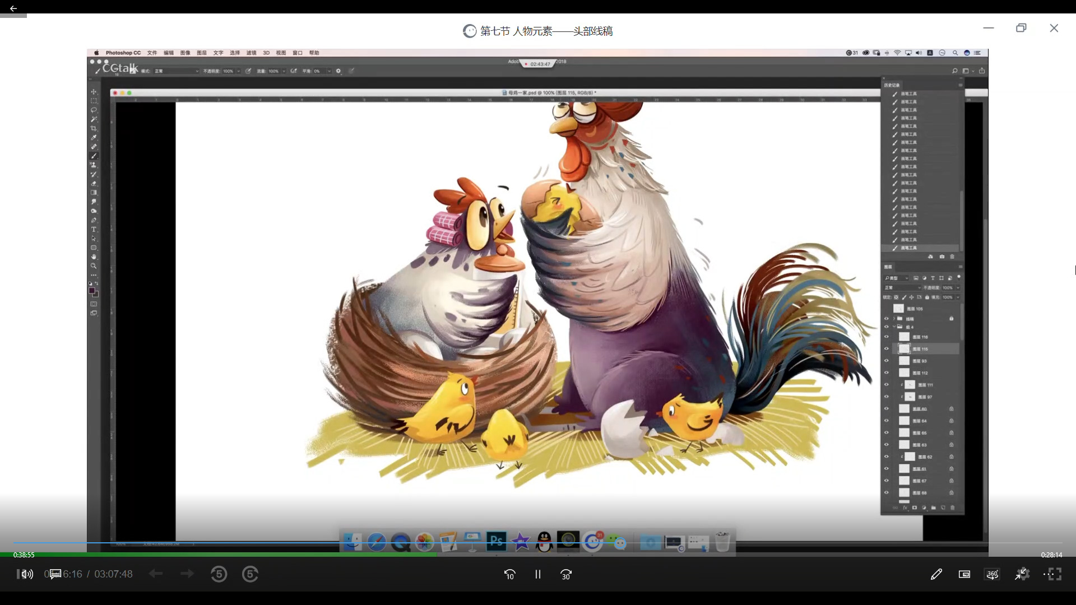Screen dimensions: 1076x605
Task: Open the Finder icon in the Dock
Action: [x=353, y=542]
